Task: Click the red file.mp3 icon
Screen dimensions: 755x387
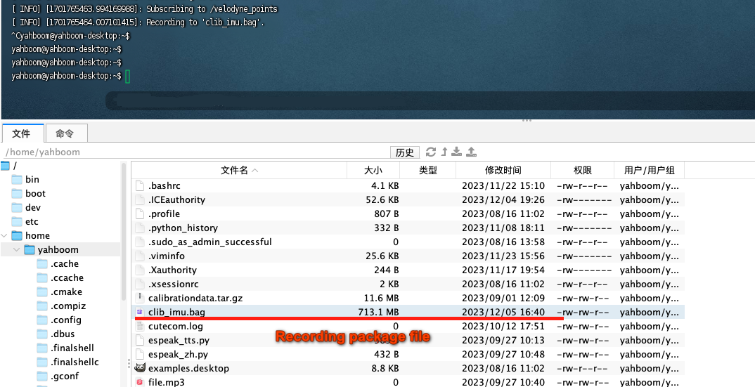Action: coord(140,382)
